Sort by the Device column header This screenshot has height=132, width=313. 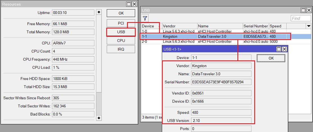(152, 26)
